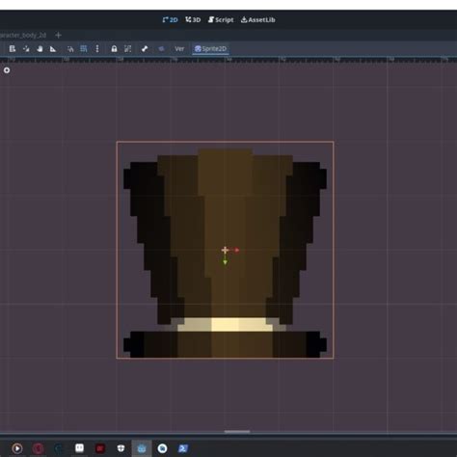This screenshot has height=457, width=457.
Task: Open the white two-square taskbar app
Action: [79, 447]
